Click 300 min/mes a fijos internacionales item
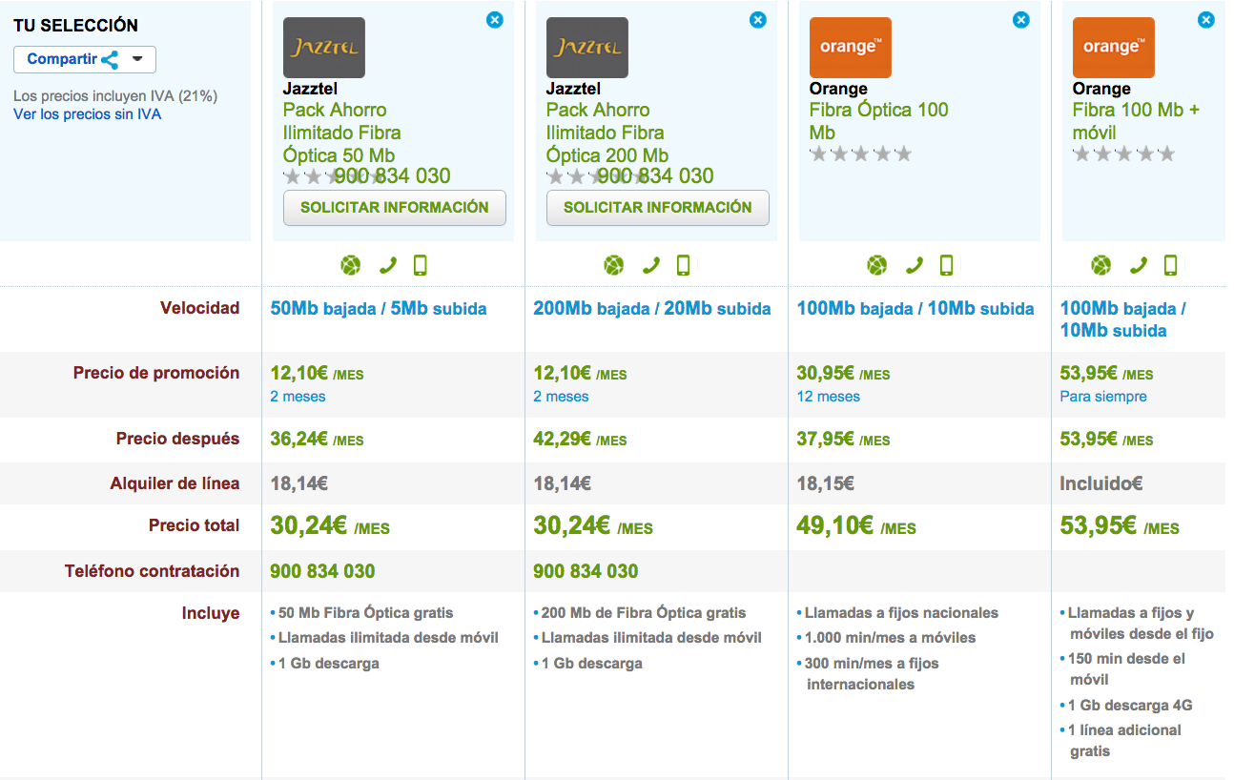Image resolution: width=1234 pixels, height=780 pixels. pos(872,673)
